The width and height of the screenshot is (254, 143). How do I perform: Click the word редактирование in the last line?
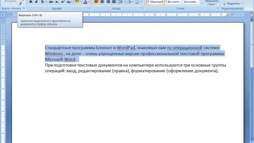tap(94, 71)
